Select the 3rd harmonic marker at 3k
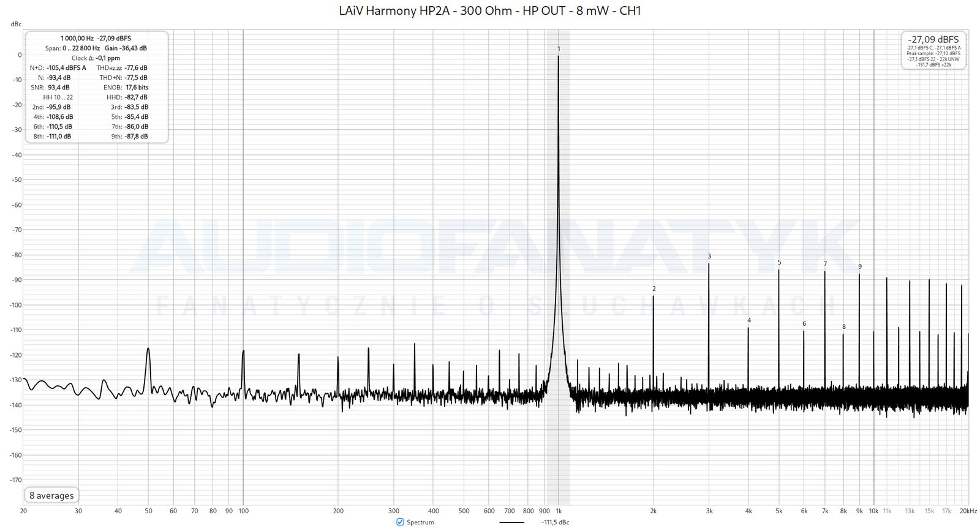The height and width of the screenshot is (528, 980). 709,256
